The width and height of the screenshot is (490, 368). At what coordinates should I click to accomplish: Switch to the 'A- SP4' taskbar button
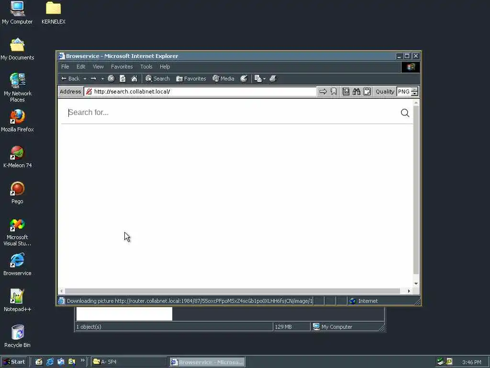coord(129,362)
